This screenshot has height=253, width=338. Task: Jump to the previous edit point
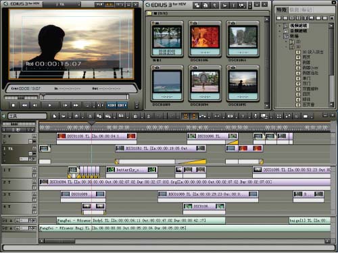112,105
